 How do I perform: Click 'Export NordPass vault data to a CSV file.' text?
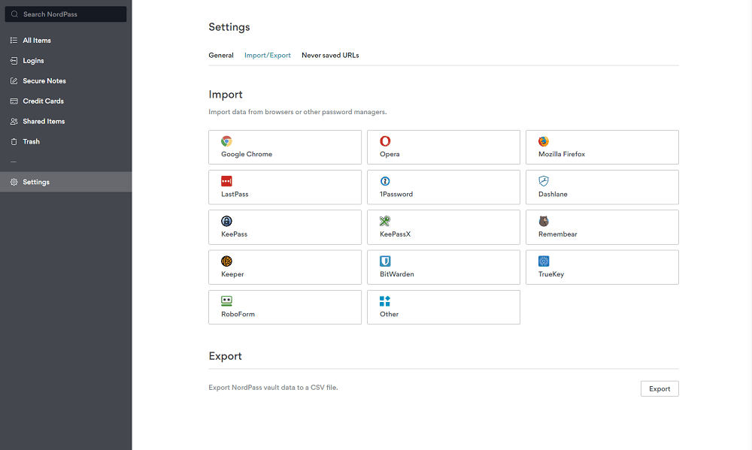coord(274,387)
